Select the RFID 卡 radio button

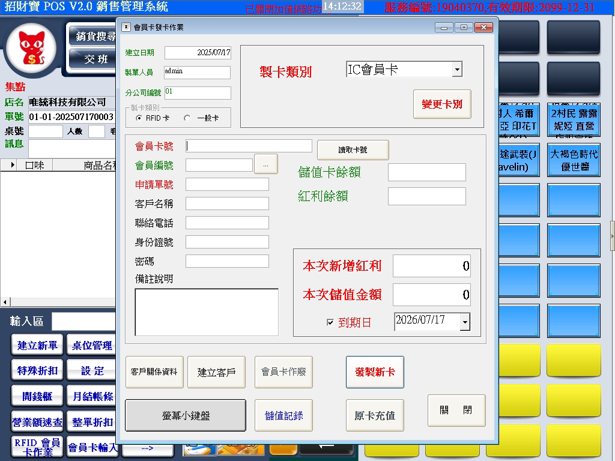(x=139, y=118)
